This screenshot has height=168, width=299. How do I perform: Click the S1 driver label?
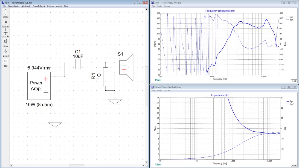point(120,54)
